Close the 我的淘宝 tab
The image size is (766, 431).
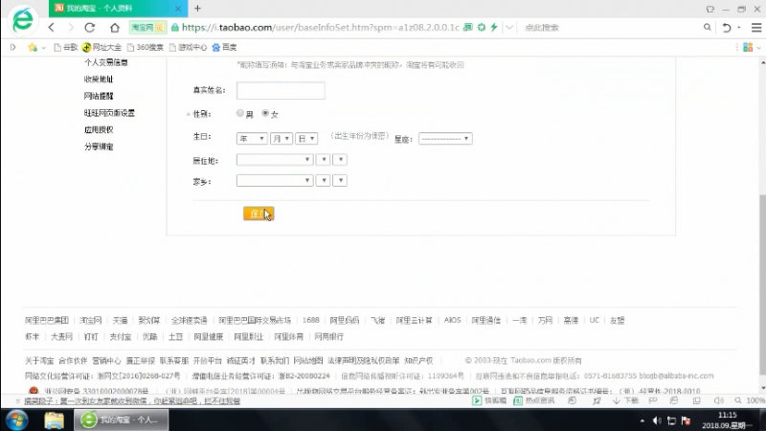[178, 9]
